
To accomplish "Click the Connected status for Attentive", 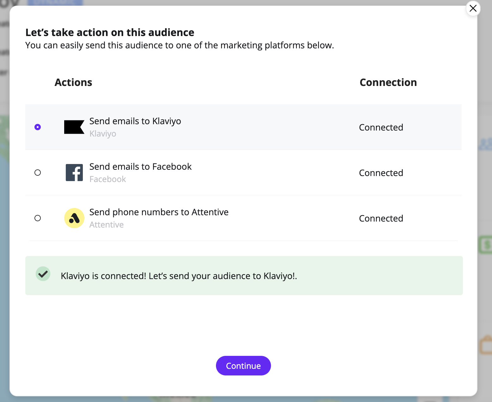I will pos(381,218).
